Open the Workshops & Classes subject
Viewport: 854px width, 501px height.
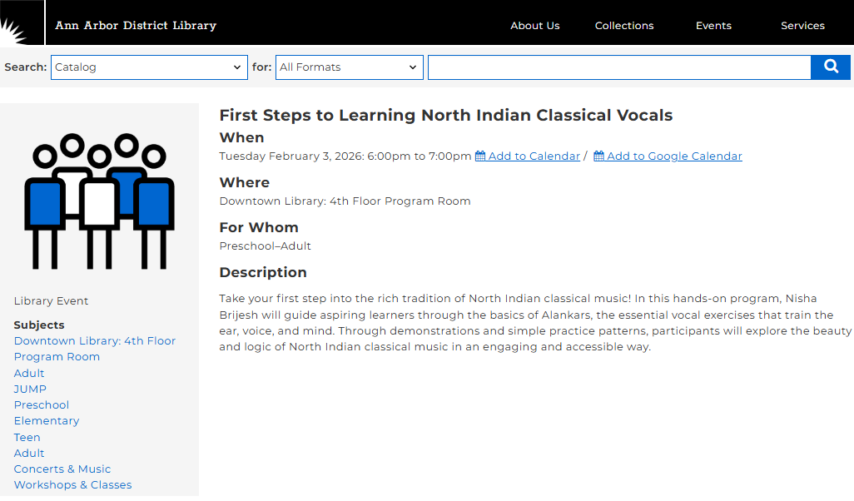click(72, 485)
